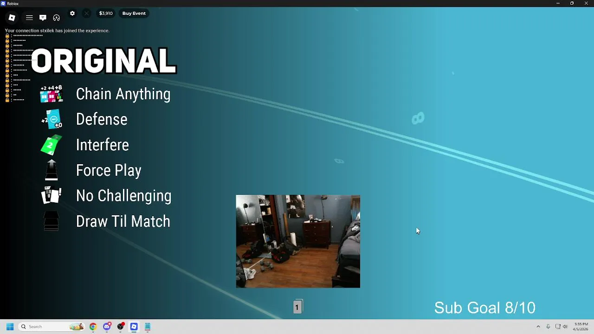
Task: Restore down the Roblox window
Action: [x=572, y=3]
